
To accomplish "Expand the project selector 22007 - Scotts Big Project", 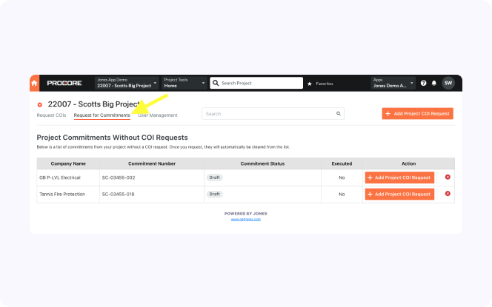I will click(x=127, y=83).
